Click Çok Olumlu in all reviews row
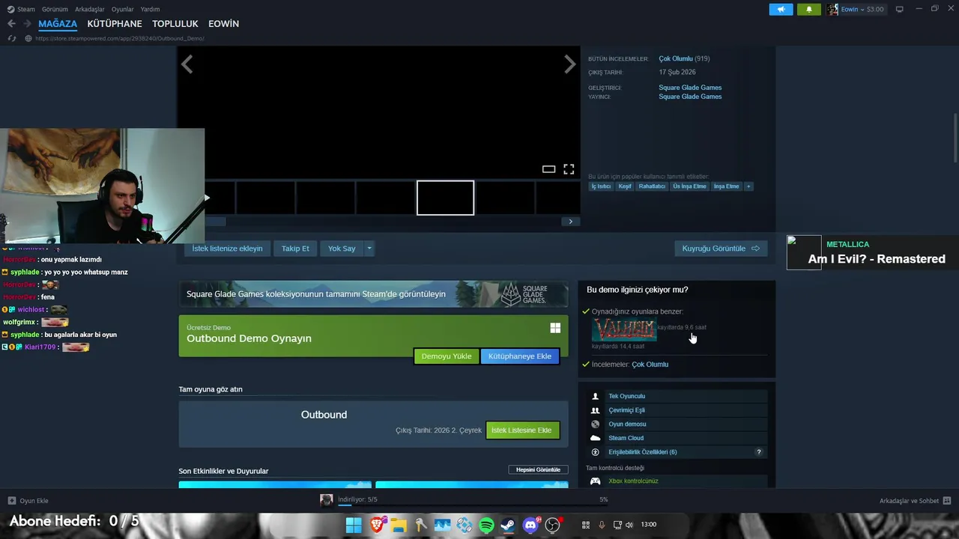This screenshot has height=539, width=959. tap(675, 58)
